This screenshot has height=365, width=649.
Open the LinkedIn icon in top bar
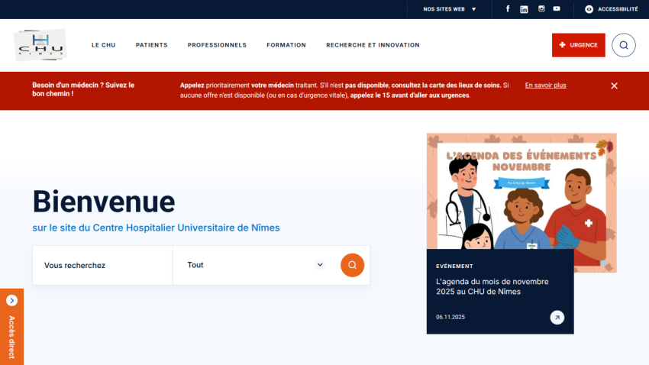click(x=524, y=9)
